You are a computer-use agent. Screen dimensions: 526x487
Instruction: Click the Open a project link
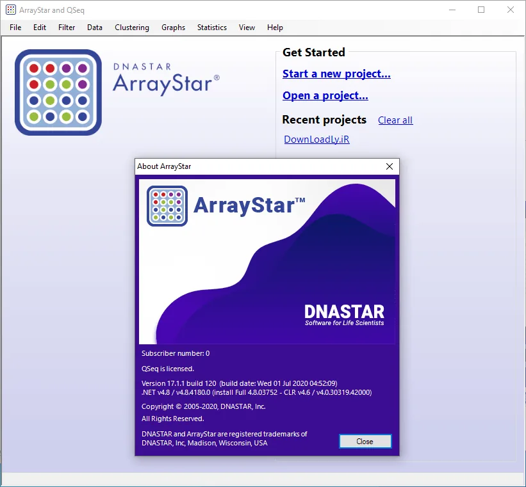click(325, 95)
